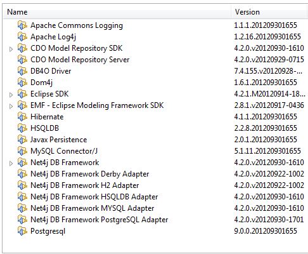Expand the CDO Model Repository SDK node

(11, 50)
